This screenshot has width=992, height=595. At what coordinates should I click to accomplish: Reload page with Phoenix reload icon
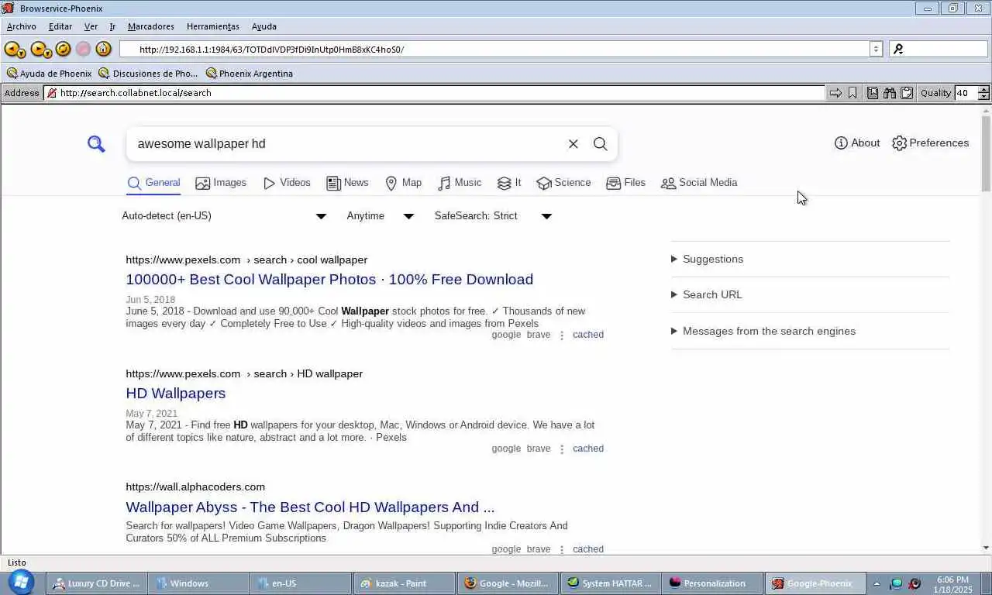point(64,49)
